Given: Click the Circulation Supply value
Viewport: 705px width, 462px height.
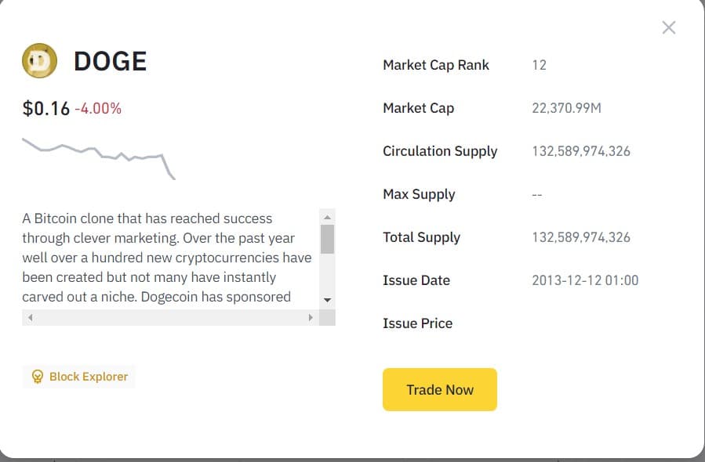Looking at the screenshot, I should click(x=581, y=151).
